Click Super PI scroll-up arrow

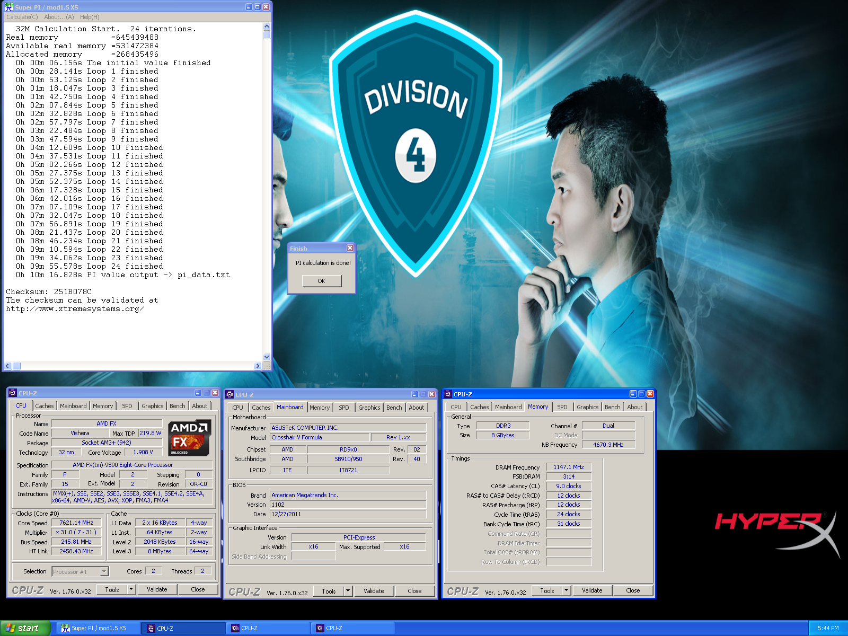[267, 26]
